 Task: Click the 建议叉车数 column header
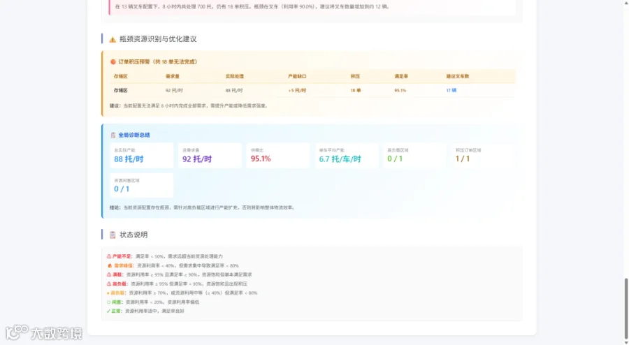tap(458, 76)
